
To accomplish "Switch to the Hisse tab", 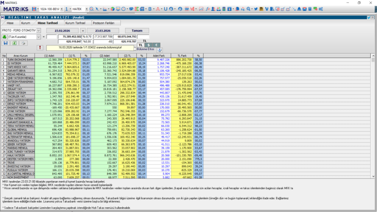I will coord(10,23).
